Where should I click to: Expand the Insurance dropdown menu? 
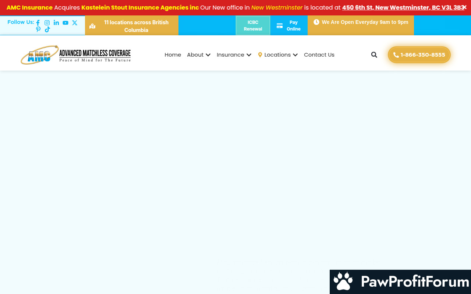click(234, 55)
